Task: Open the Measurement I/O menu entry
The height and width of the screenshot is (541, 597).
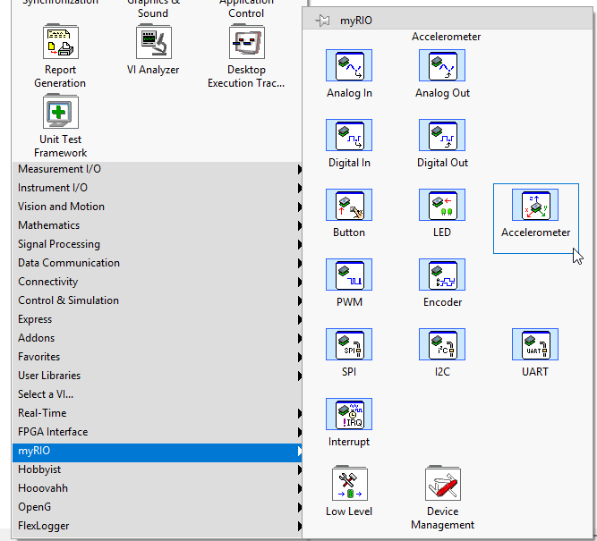Action: pyautogui.click(x=59, y=169)
